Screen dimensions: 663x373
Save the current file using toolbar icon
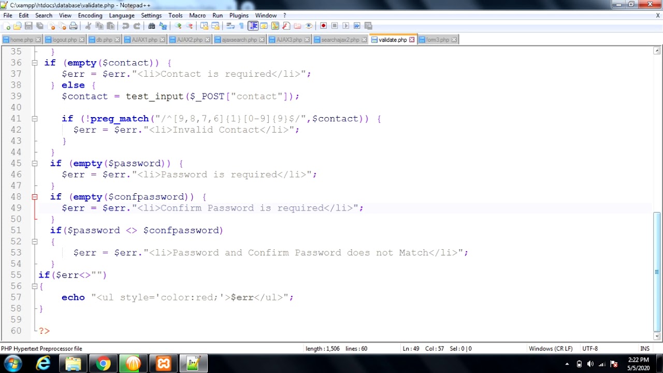28,26
